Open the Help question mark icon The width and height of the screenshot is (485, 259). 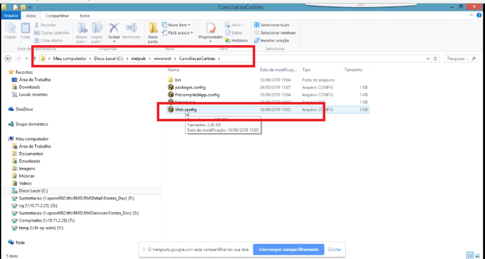pyautogui.click(x=479, y=16)
